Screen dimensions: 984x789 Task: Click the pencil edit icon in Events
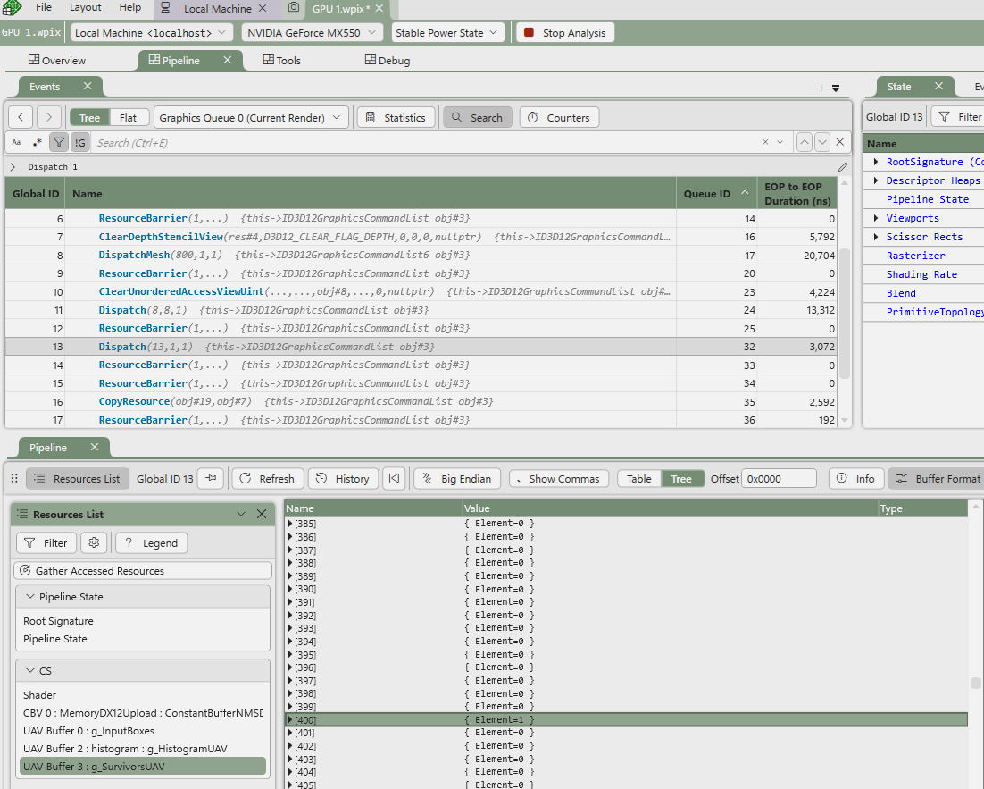[x=843, y=167]
